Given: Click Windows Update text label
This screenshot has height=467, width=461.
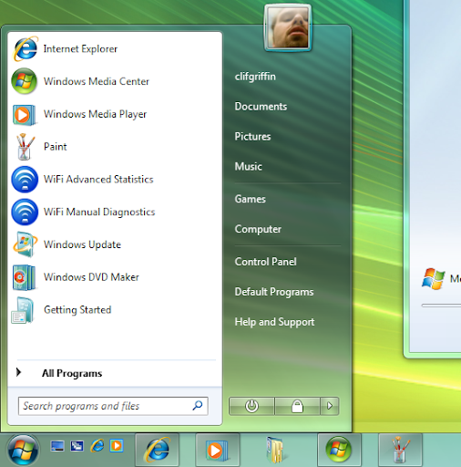Looking at the screenshot, I should [82, 244].
